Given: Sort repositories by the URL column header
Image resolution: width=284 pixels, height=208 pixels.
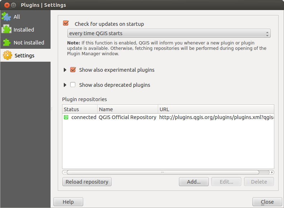Looking at the screenshot, I should (x=215, y=109).
